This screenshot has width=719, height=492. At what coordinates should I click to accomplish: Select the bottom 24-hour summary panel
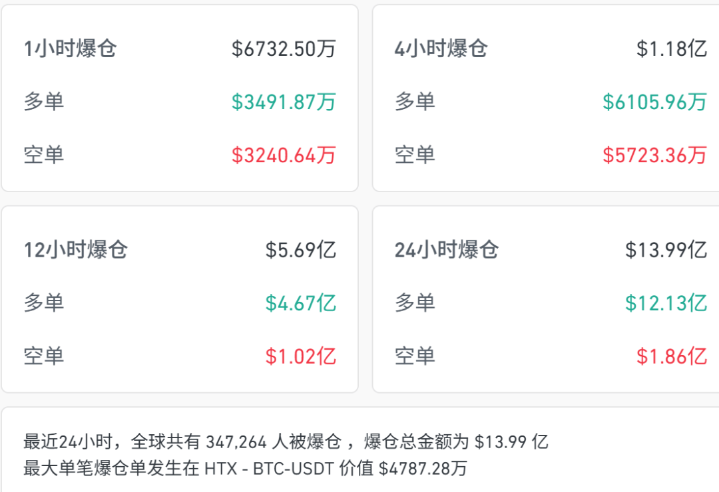click(359, 454)
